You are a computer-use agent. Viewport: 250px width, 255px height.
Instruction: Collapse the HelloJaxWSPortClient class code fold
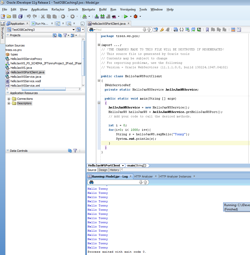(99, 81)
